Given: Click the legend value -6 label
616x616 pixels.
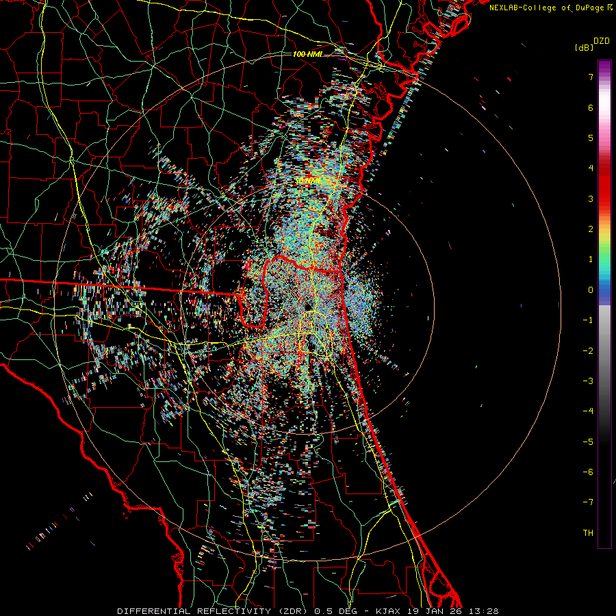Looking at the screenshot, I should (x=588, y=472).
